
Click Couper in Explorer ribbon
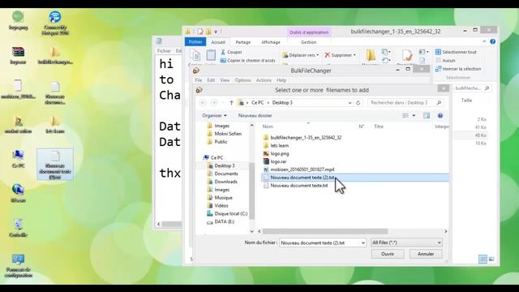pos(231,52)
